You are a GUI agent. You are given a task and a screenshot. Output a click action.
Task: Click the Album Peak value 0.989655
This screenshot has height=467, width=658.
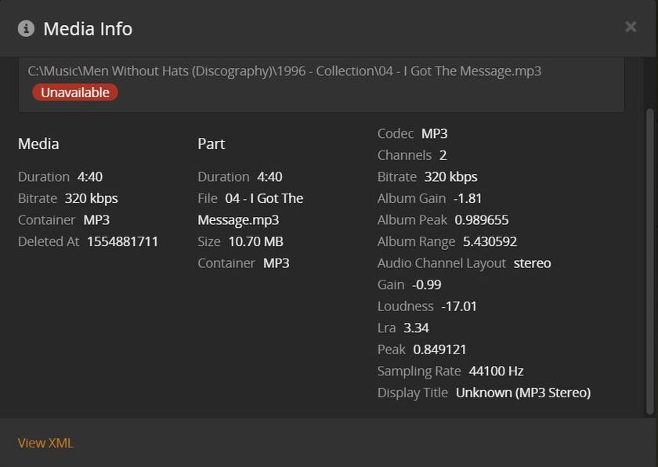pyautogui.click(x=482, y=220)
